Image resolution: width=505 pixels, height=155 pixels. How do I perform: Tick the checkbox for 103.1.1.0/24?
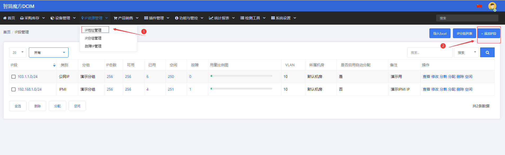(x=13, y=77)
